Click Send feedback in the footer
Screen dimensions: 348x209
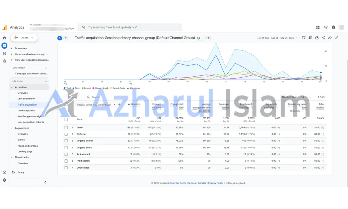click(236, 183)
